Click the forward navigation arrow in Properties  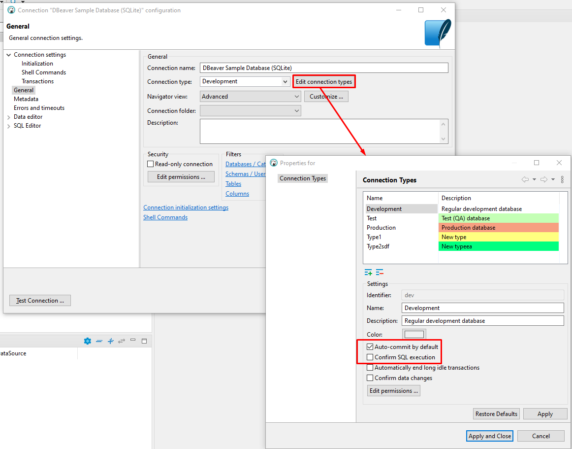point(544,179)
